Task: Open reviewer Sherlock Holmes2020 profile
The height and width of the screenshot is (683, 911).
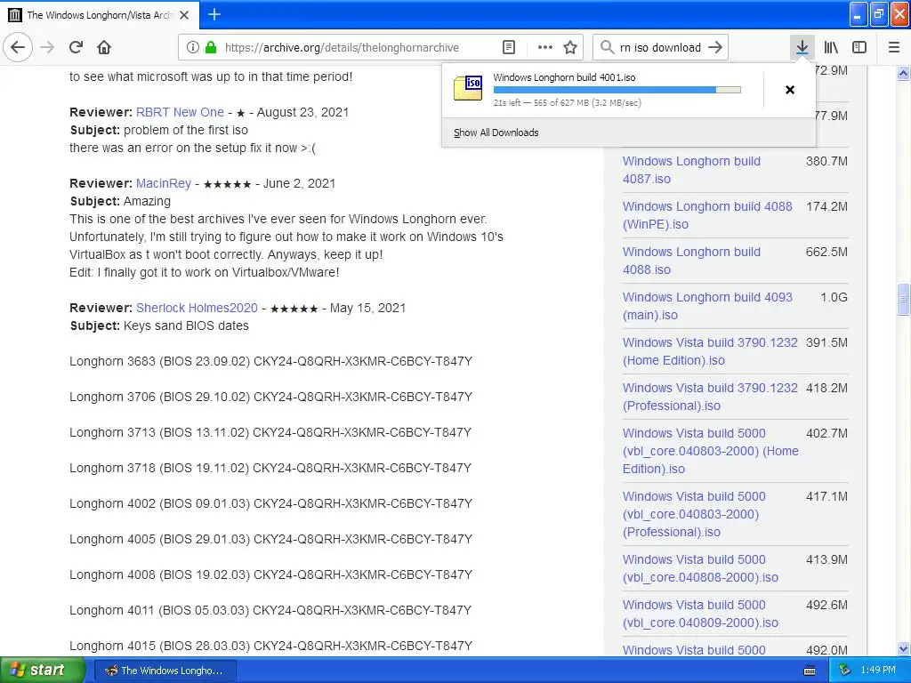Action: pos(197,308)
